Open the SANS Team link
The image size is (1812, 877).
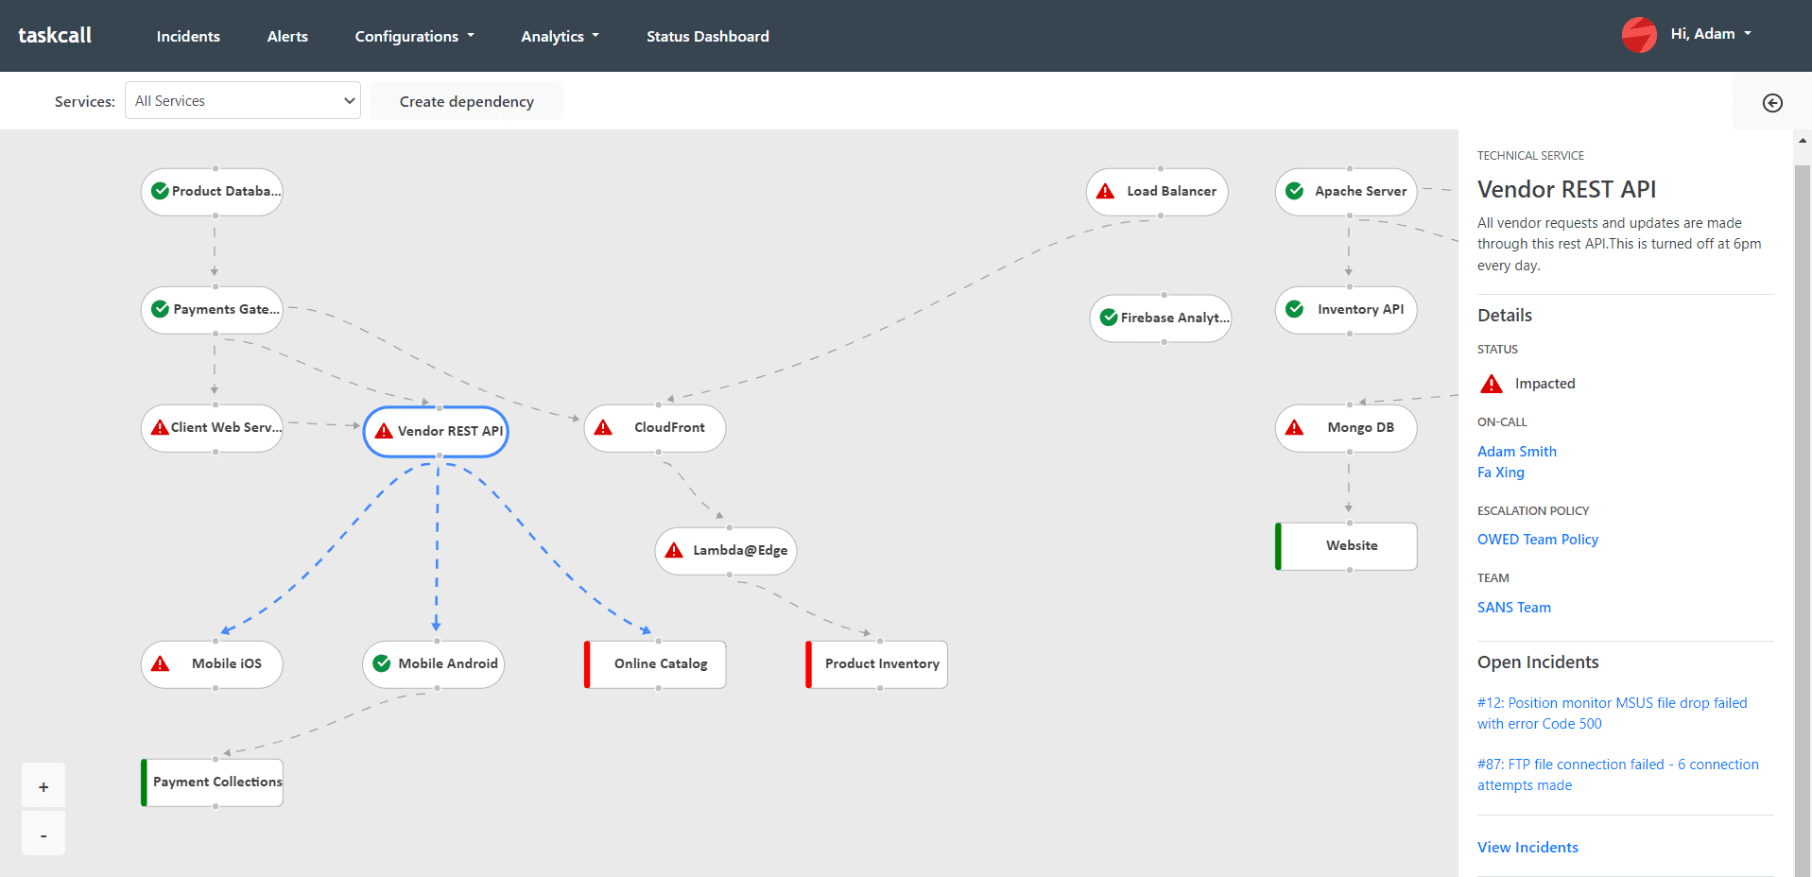click(1514, 608)
